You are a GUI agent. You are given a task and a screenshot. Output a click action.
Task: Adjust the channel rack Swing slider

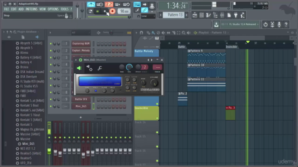[x=111, y=33]
